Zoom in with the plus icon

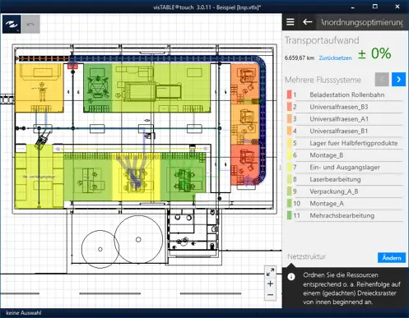click(x=270, y=283)
